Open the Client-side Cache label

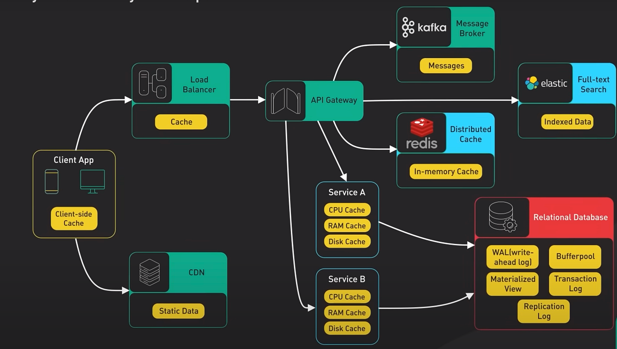(74, 218)
